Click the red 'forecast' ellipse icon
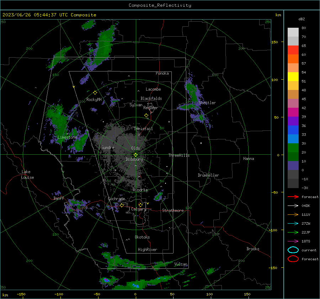 pos(293,259)
